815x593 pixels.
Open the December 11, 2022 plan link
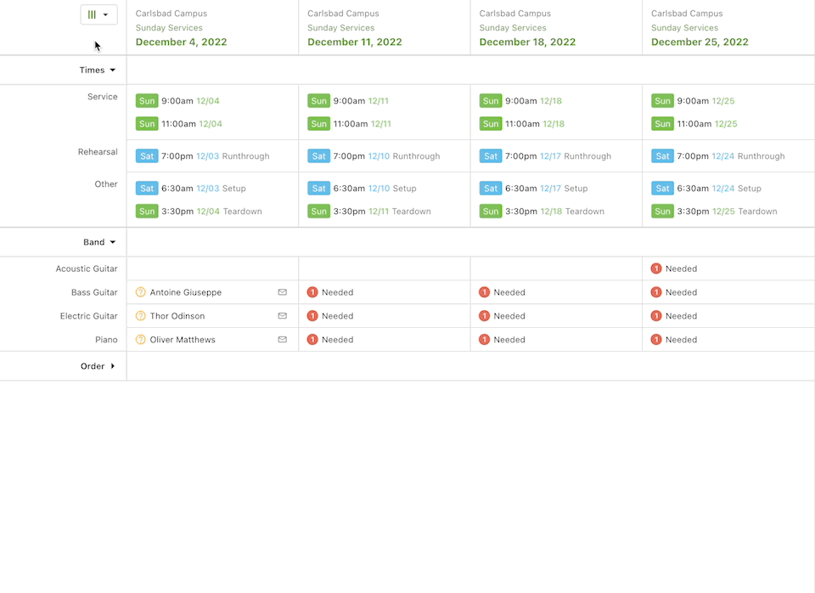[354, 42]
